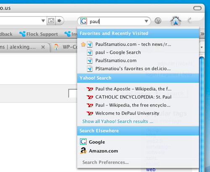Screen dimensions: 210x172
Task: Open 'Welcome to DePaul University' result
Action: (x=127, y=113)
